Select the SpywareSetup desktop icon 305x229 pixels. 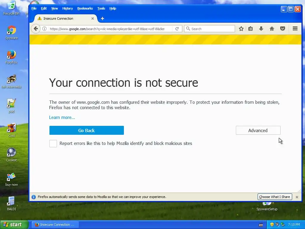(x=267, y=206)
